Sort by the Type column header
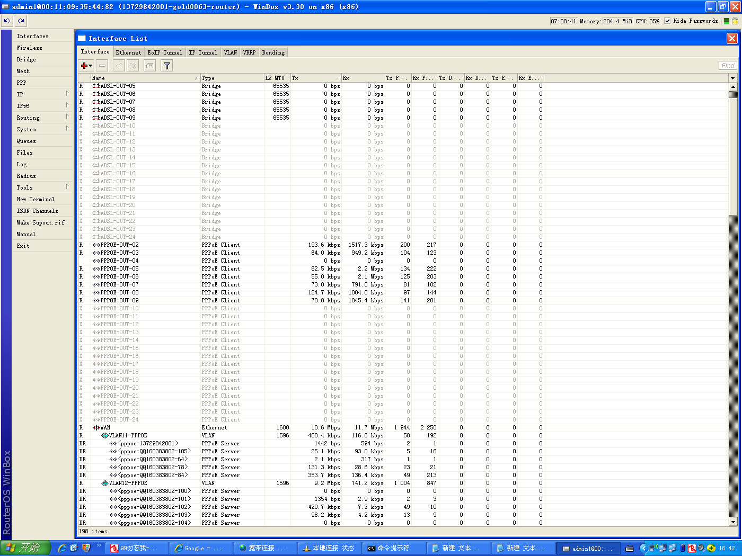Screen dimensions: 742x556 (x=232, y=78)
